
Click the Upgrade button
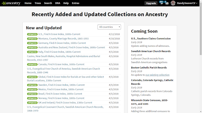click(x=151, y=3)
